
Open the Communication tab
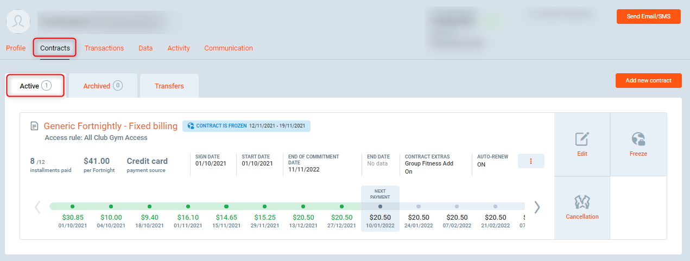point(228,48)
